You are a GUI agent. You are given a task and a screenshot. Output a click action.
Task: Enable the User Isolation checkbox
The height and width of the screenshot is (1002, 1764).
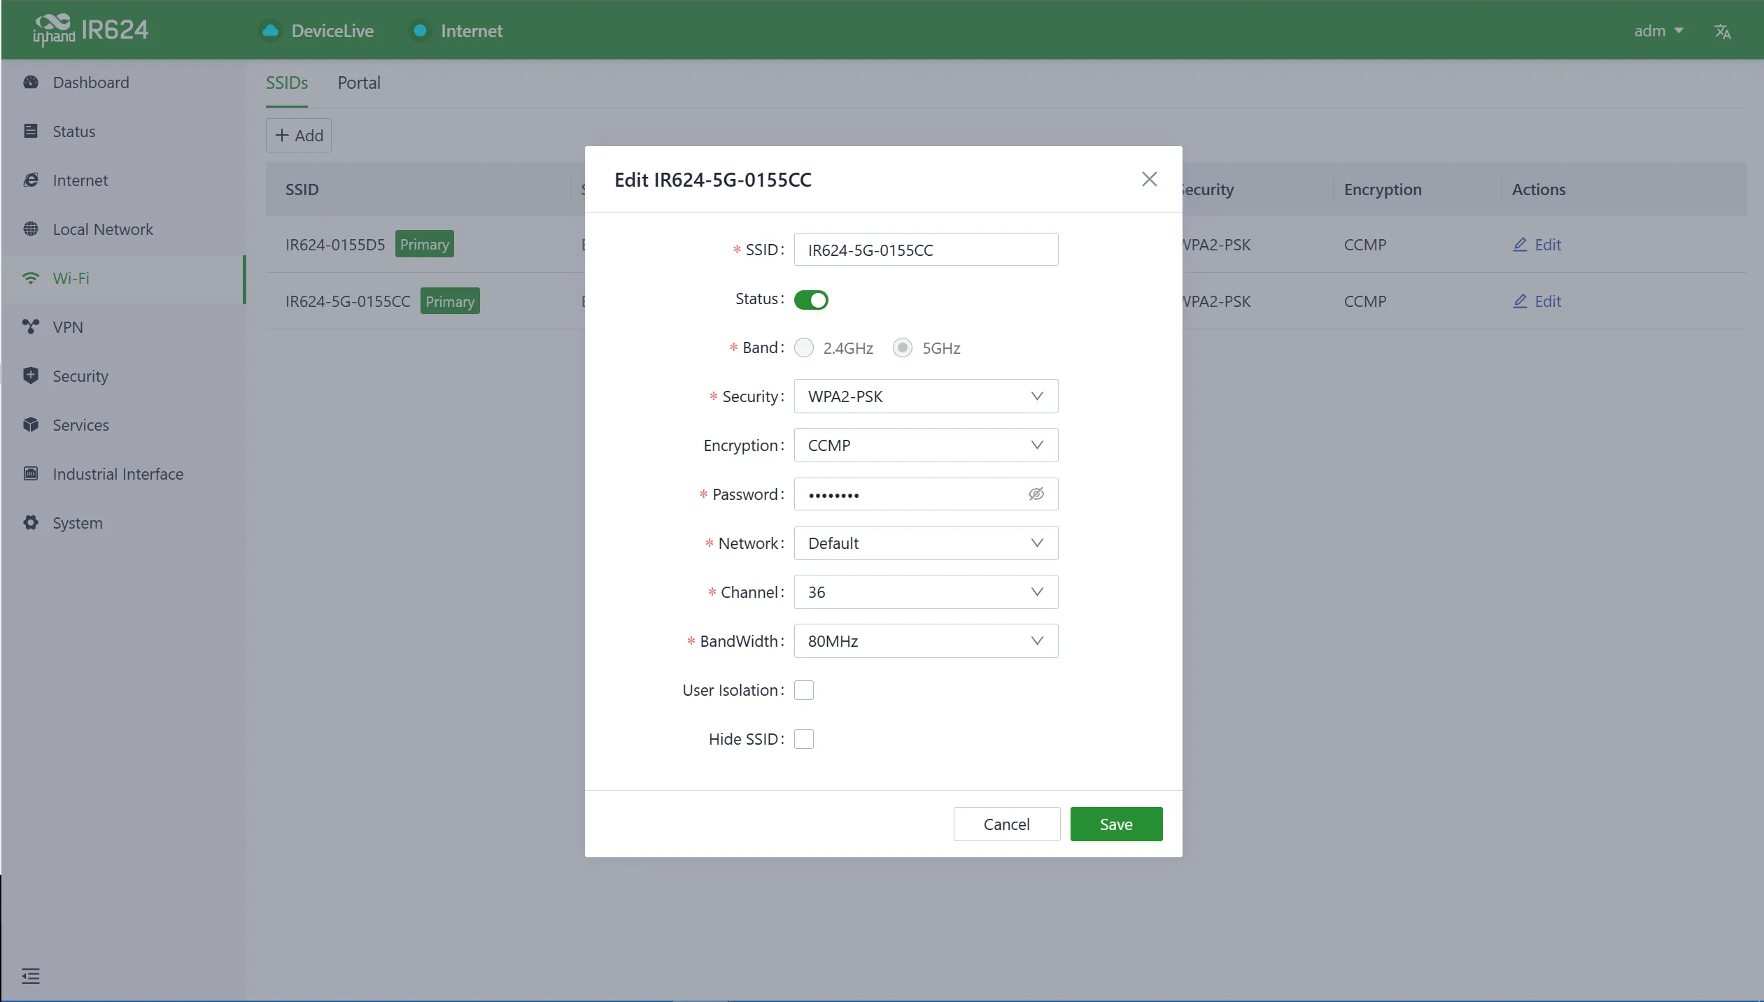804,690
